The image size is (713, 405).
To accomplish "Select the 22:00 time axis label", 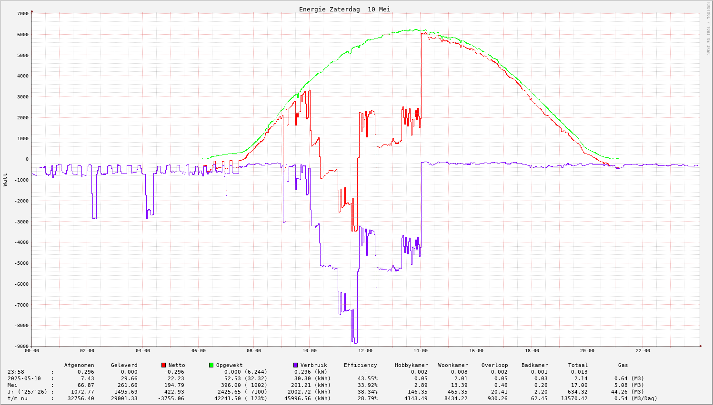I will 643,351.
